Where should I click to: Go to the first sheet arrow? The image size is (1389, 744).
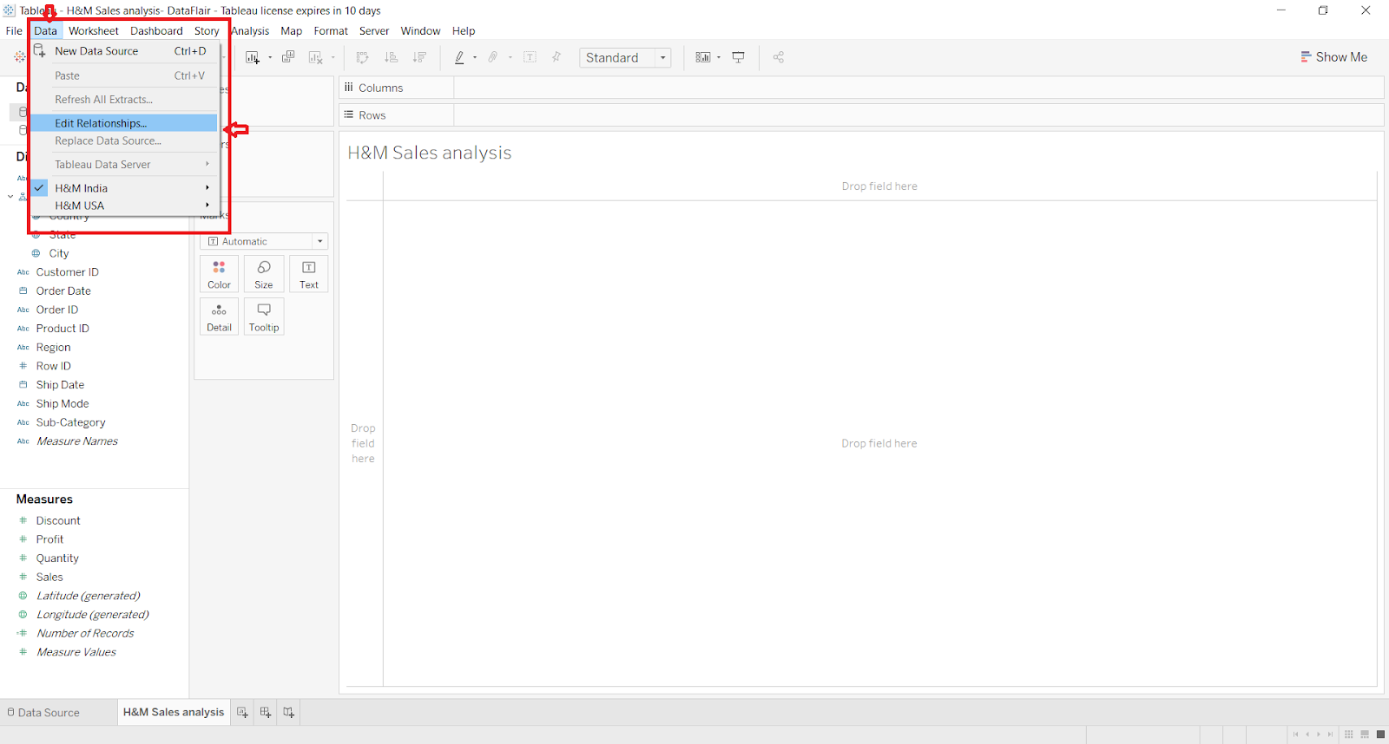(x=1296, y=734)
